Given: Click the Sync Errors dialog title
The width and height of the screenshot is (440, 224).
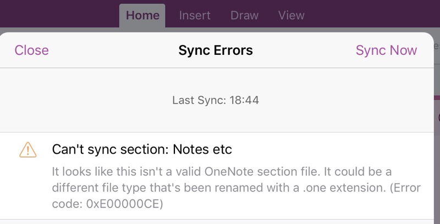Looking at the screenshot, I should point(216,51).
